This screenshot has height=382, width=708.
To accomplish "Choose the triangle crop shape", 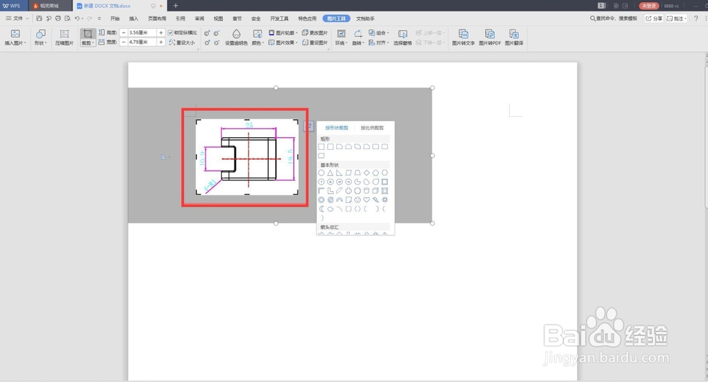I will (331, 173).
